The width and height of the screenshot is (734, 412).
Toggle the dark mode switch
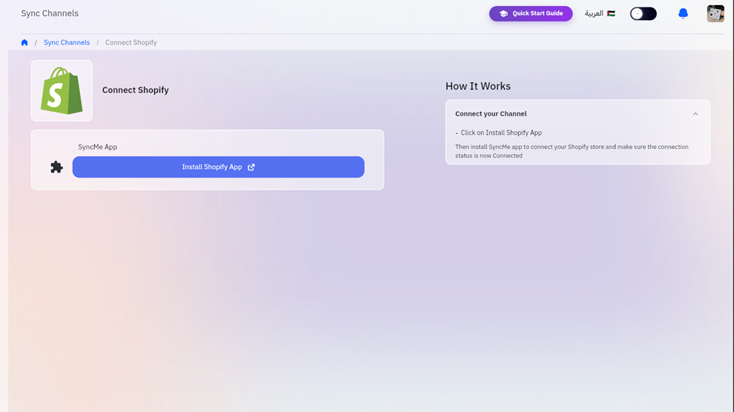[x=643, y=13]
